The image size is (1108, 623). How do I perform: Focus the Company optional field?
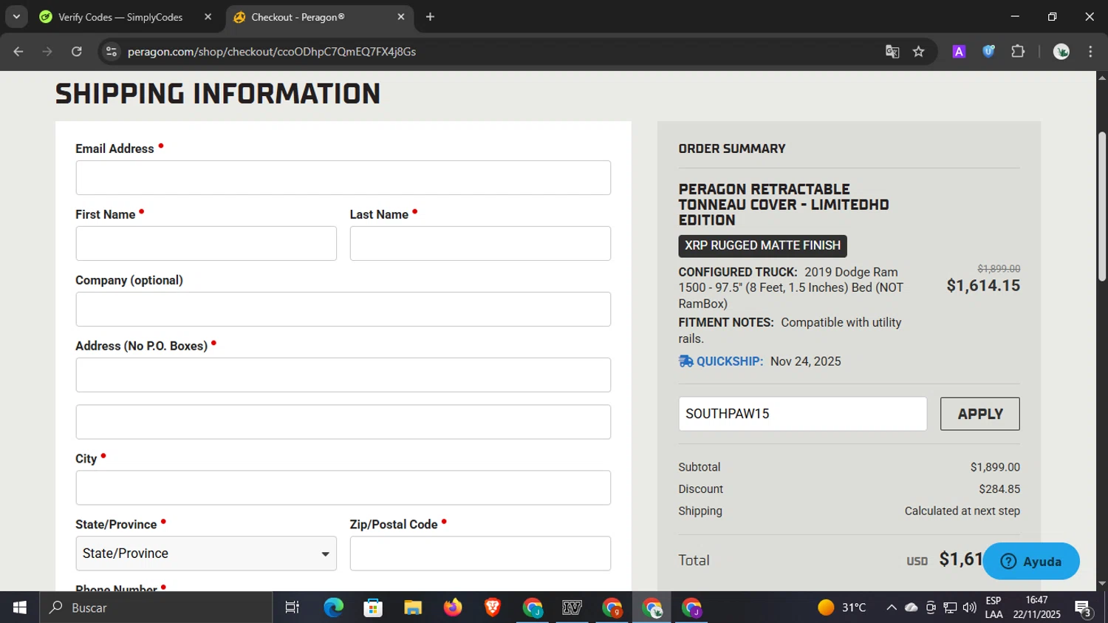click(343, 310)
